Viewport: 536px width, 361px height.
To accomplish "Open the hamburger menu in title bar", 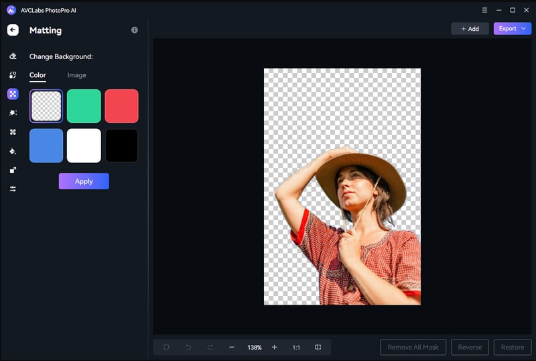I will point(484,10).
